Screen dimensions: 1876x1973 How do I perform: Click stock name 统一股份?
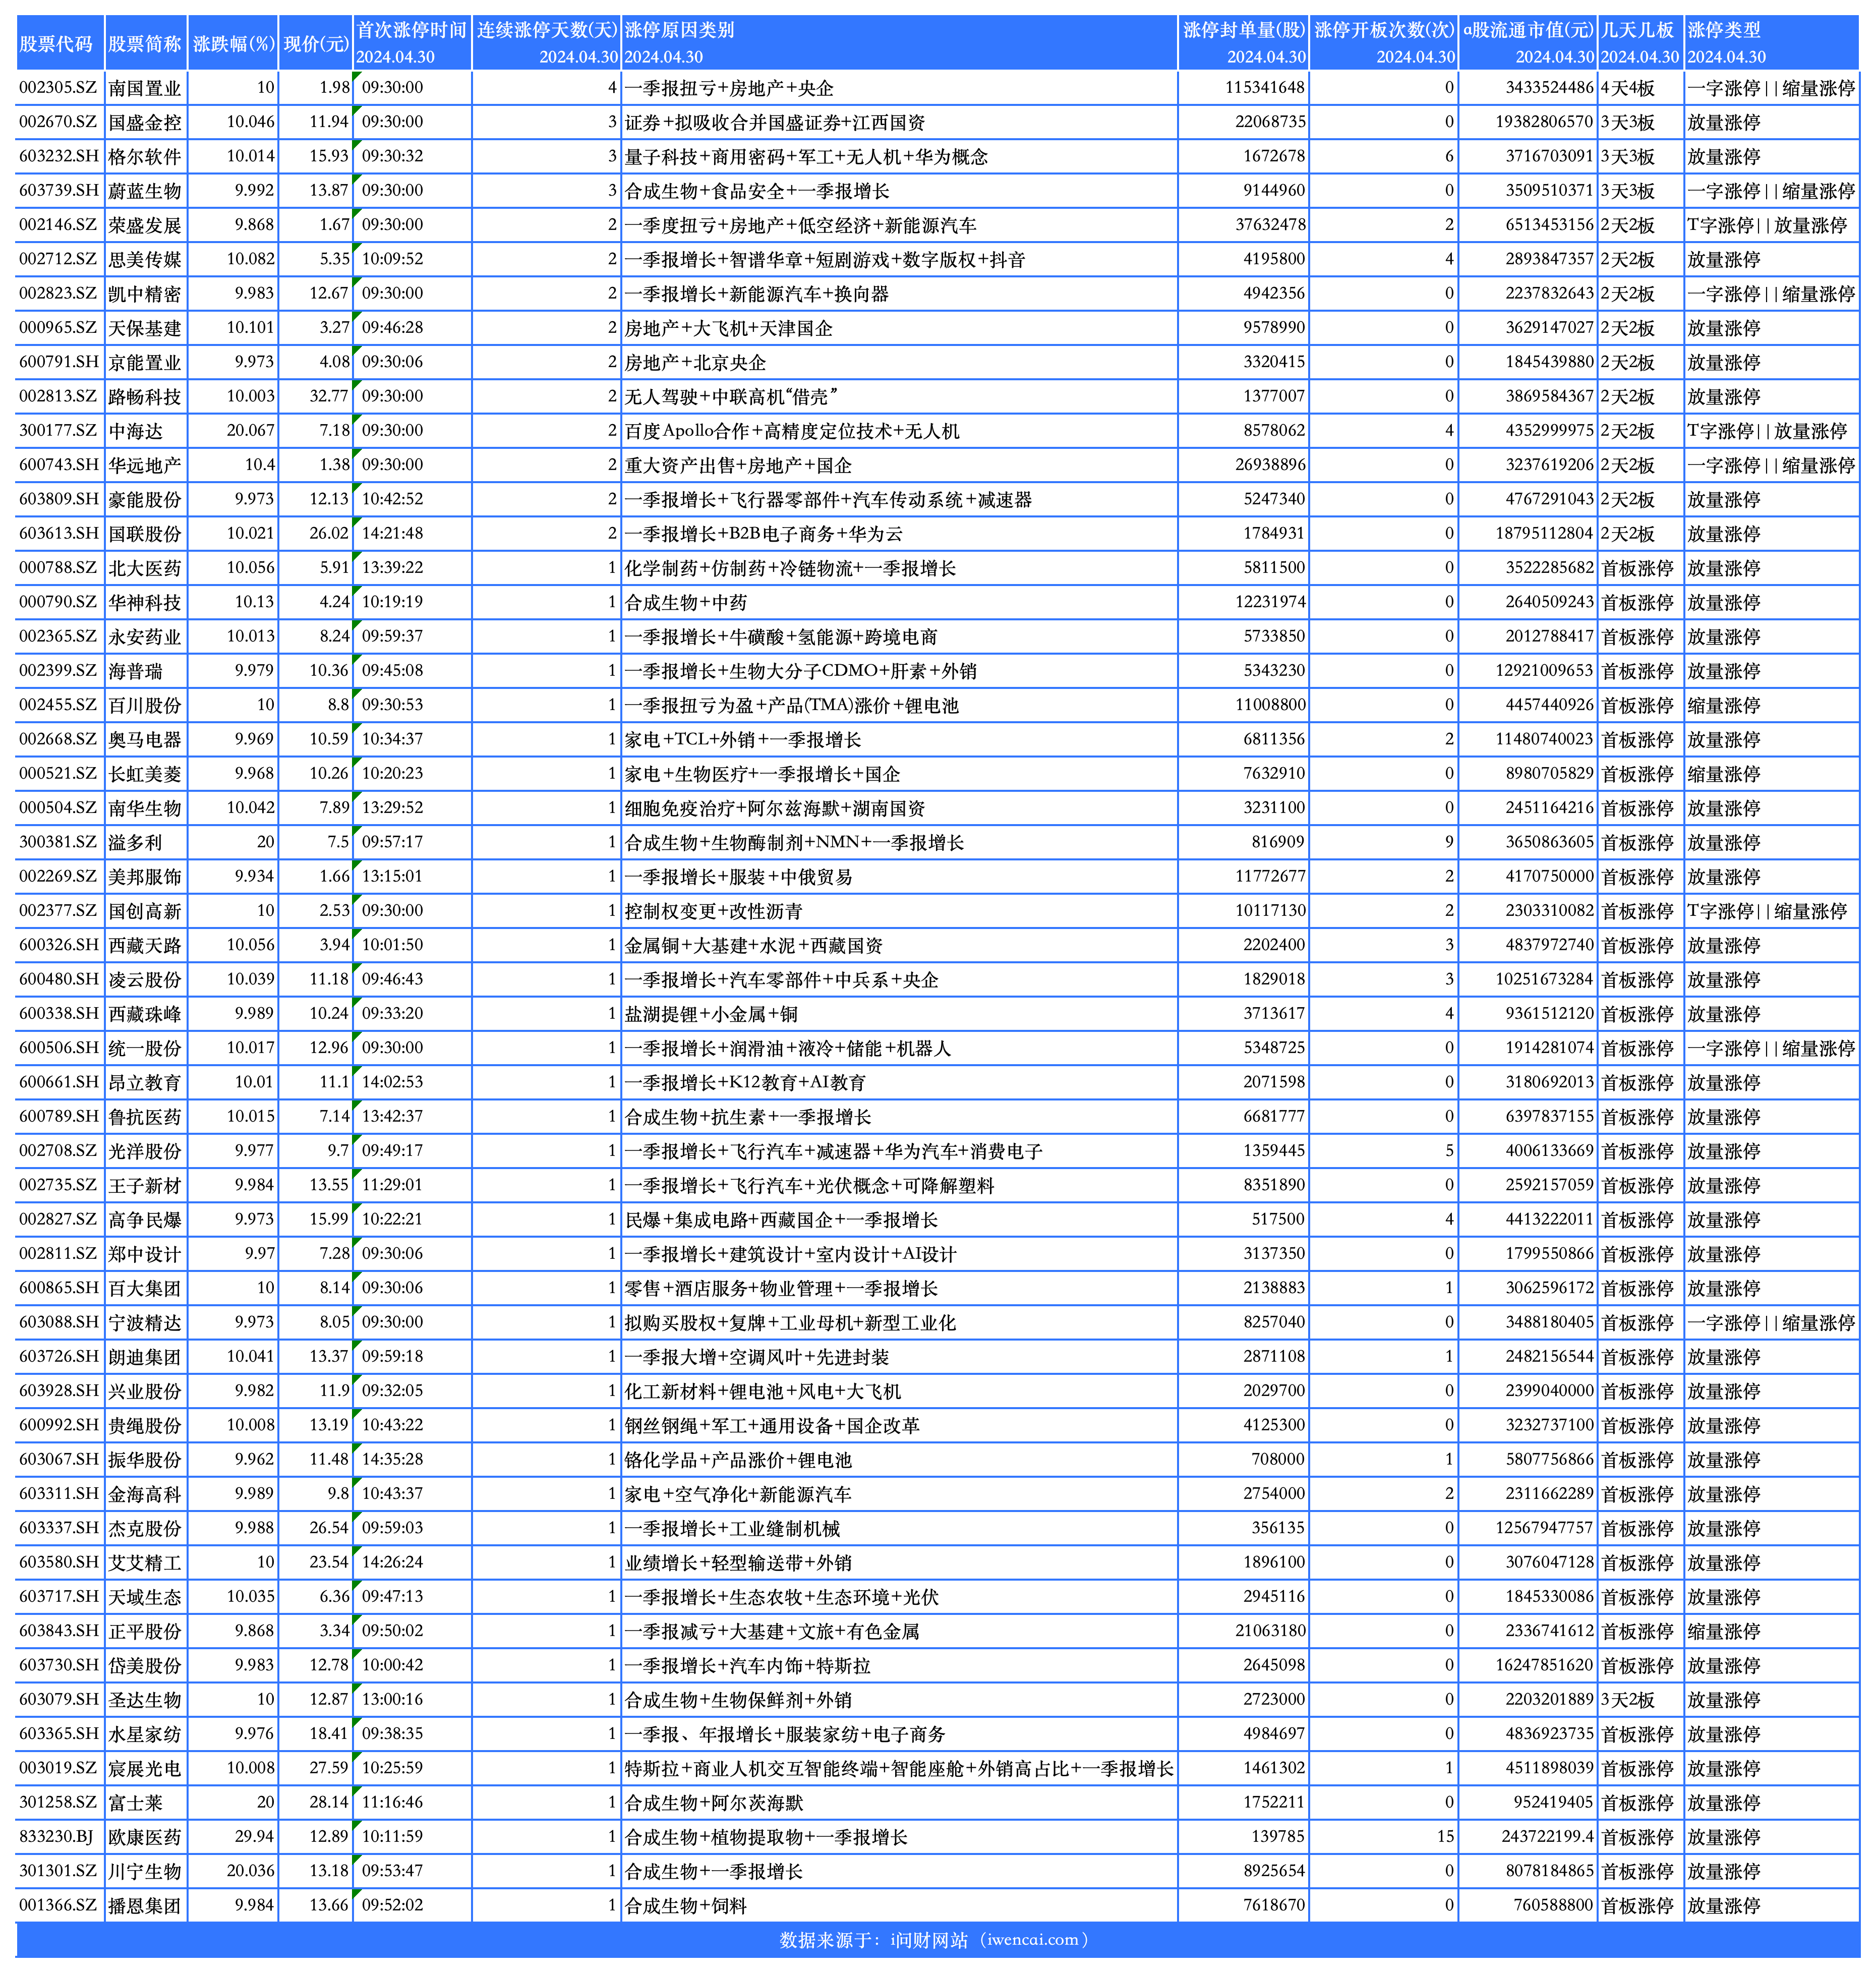click(145, 1048)
